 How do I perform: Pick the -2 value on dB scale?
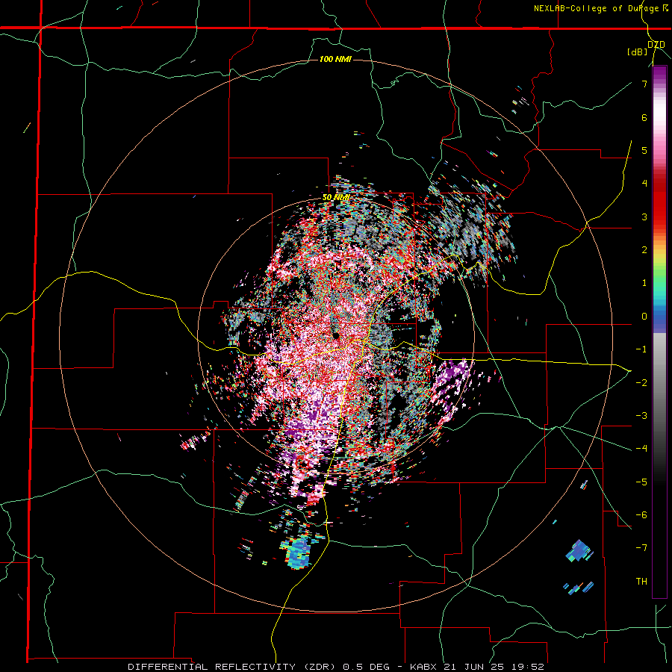click(x=641, y=382)
